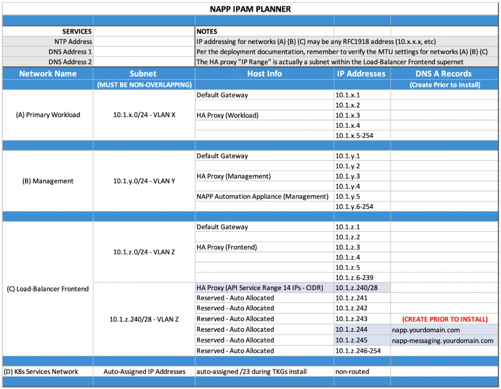Screen dimensions: 501x389
Task: Click the MUST BE NON-OVERLAPPING subheader cell
Action: [143, 85]
